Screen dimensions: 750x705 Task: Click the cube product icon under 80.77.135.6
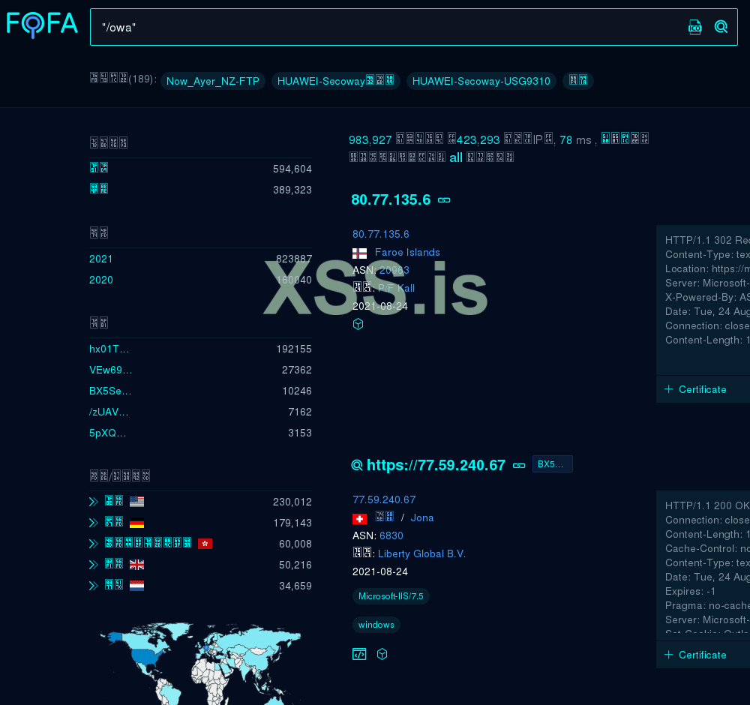(358, 324)
